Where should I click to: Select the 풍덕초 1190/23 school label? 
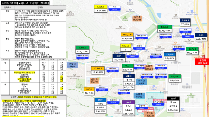click(150, 114)
